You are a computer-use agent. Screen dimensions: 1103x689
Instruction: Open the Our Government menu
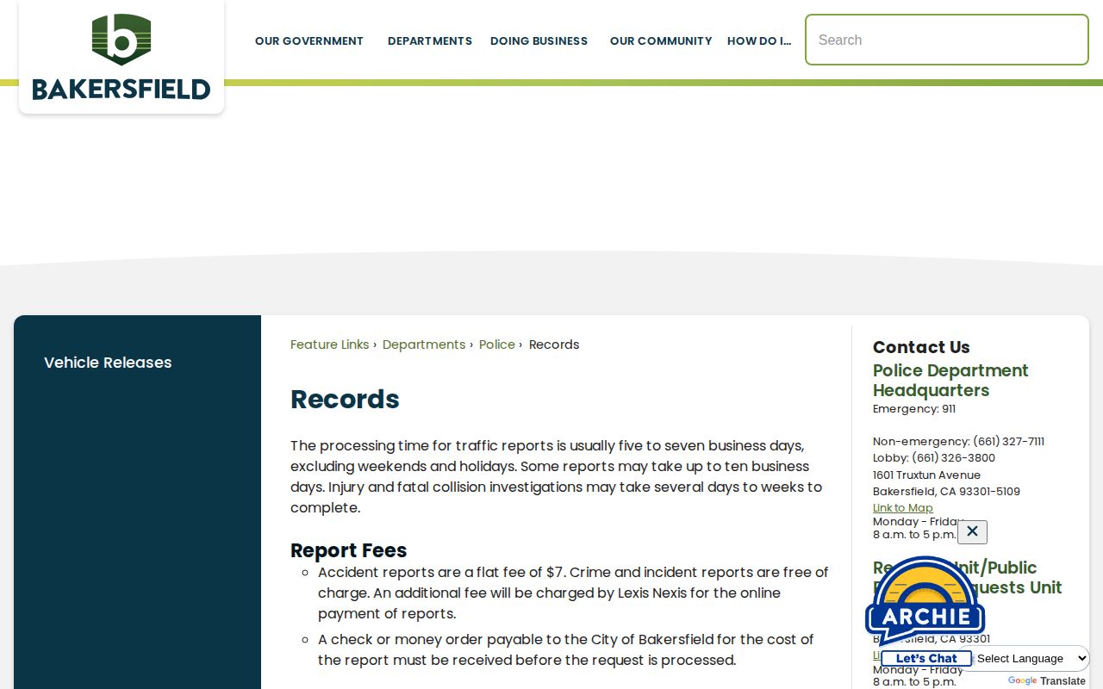coord(309,40)
